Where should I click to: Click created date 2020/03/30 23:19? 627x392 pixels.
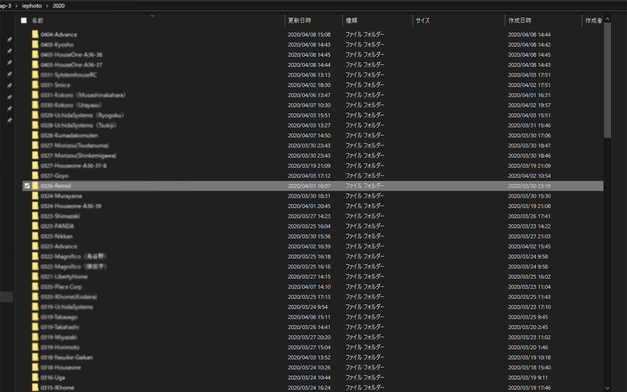point(530,186)
